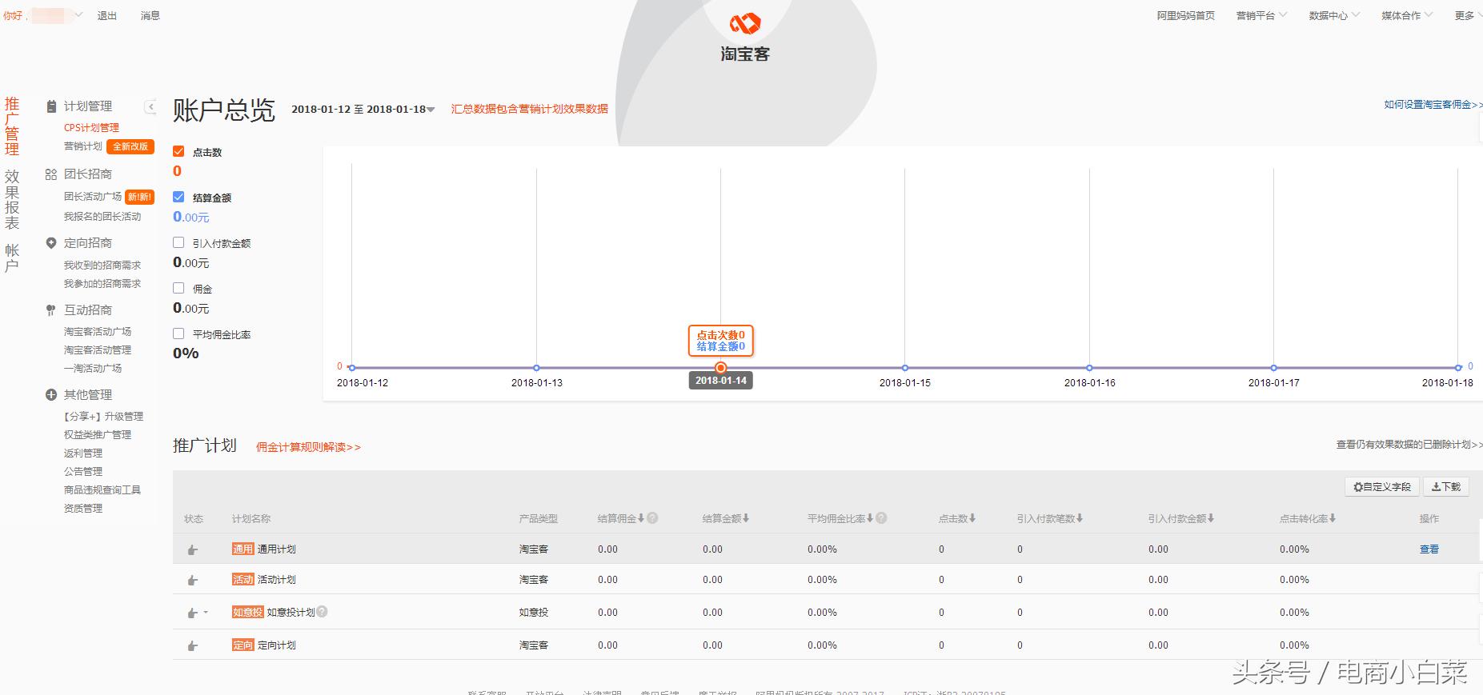
Task: Click the 团长招商 grid icon
Action: pyautogui.click(x=51, y=174)
